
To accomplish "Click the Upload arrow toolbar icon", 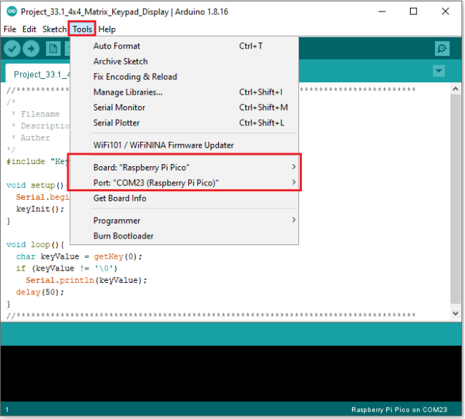I will click(31, 49).
